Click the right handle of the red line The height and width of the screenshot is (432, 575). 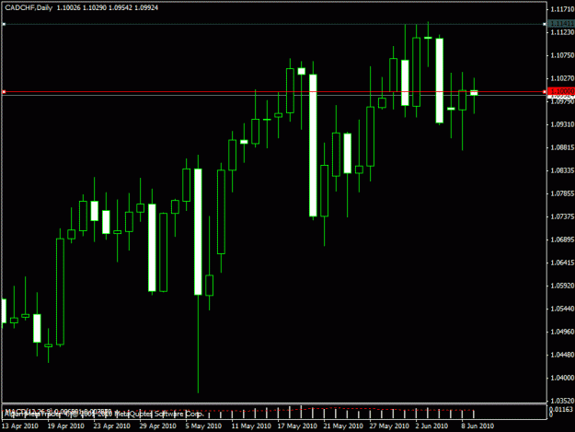click(x=545, y=92)
